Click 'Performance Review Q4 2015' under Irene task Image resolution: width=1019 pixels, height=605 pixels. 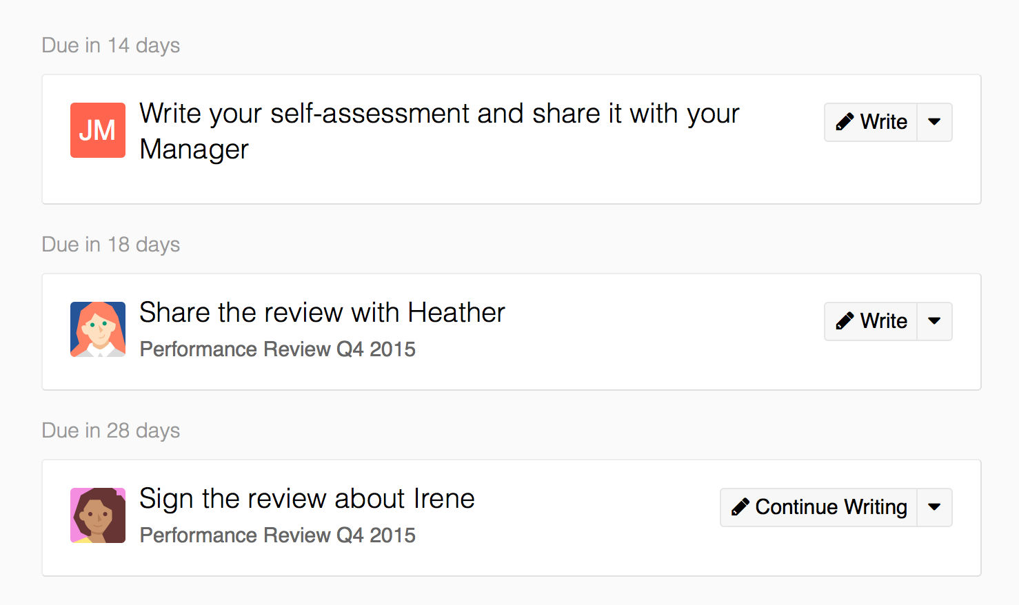point(277,535)
